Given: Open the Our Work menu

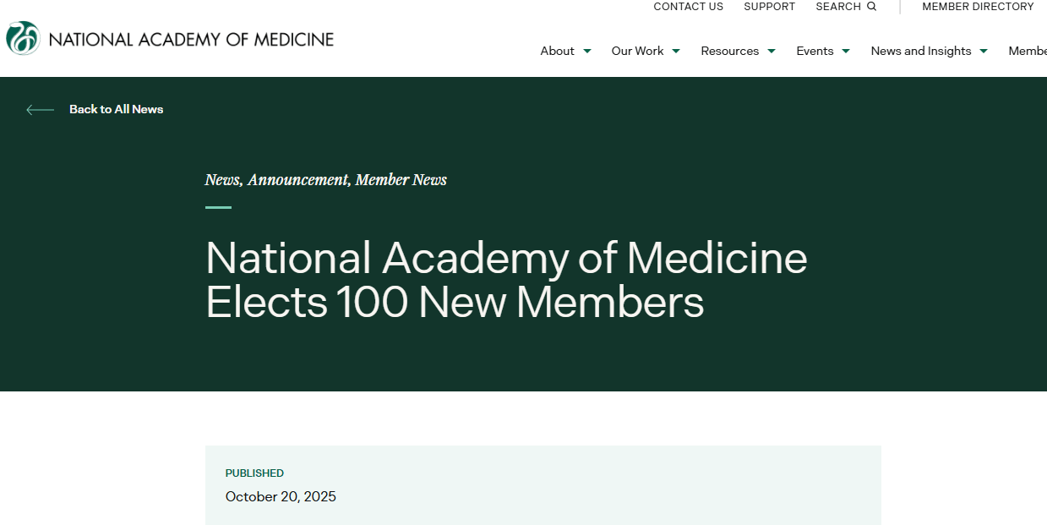Looking at the screenshot, I should pyautogui.click(x=637, y=52).
